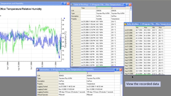171x96 pixels.
Task: Click the Oct 1 2006 date label on graph
Action: (x=31, y=66)
